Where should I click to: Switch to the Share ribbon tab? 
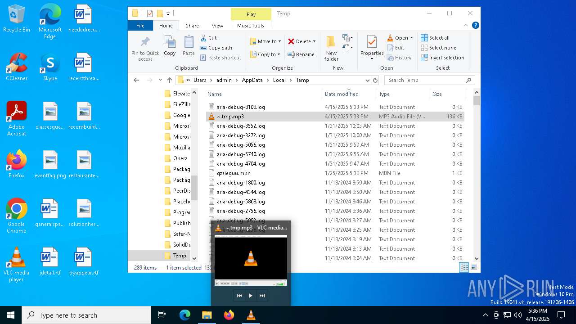point(192,26)
